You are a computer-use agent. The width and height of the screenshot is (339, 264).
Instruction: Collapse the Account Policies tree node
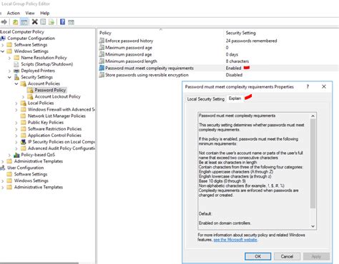tap(16, 83)
